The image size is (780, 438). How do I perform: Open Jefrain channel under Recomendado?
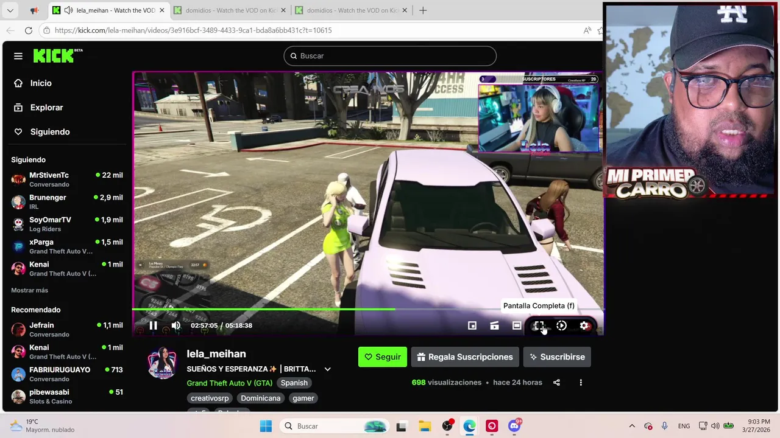pyautogui.click(x=67, y=330)
